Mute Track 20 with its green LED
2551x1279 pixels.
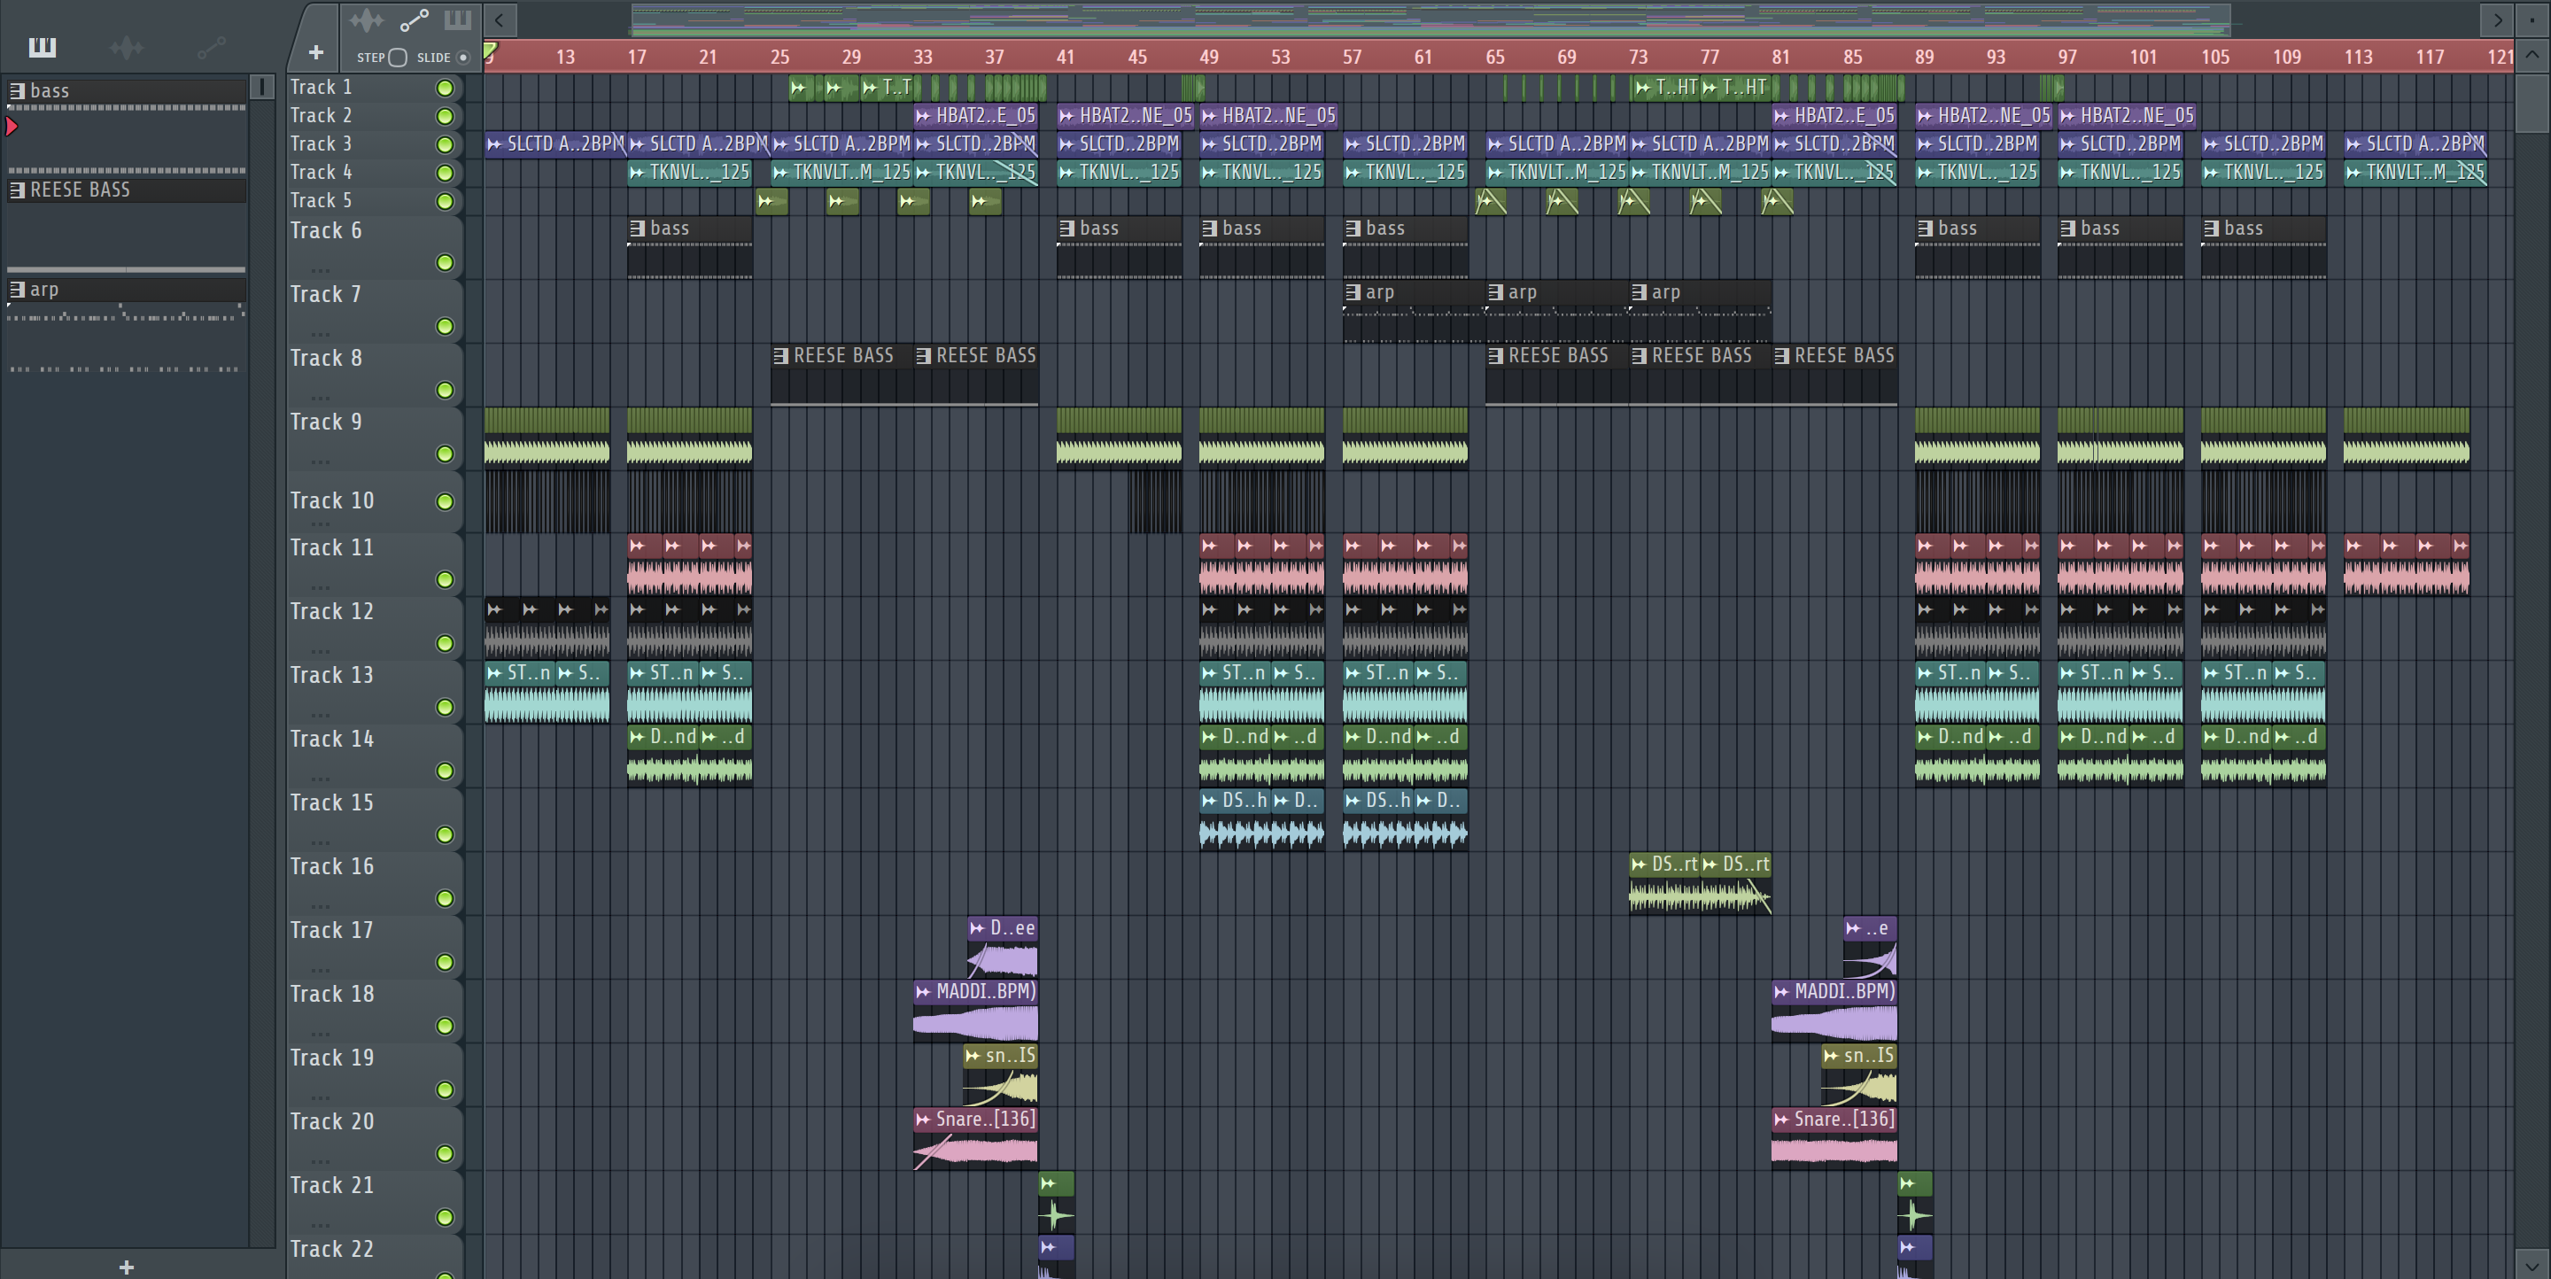click(x=446, y=1153)
